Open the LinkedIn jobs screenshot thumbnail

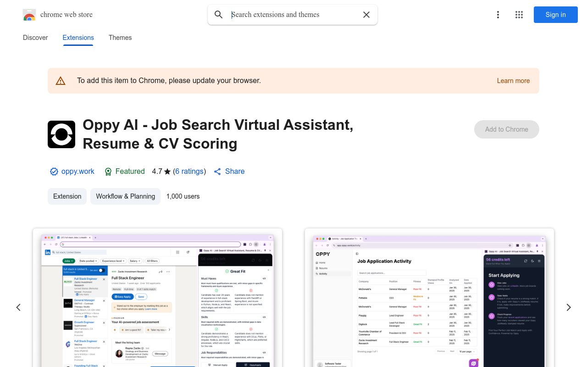coord(157,298)
